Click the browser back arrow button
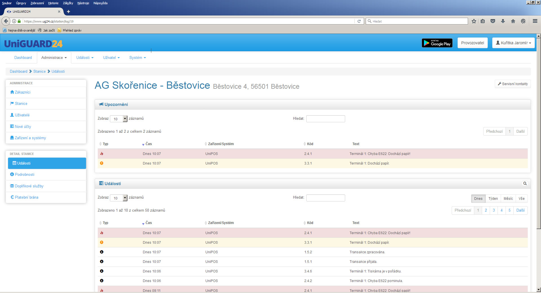 pos(6,21)
